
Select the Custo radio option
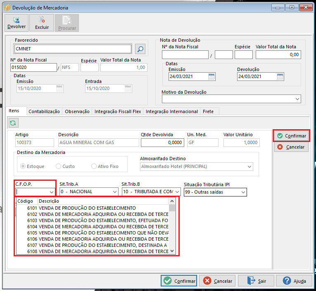pyautogui.click(x=65, y=166)
